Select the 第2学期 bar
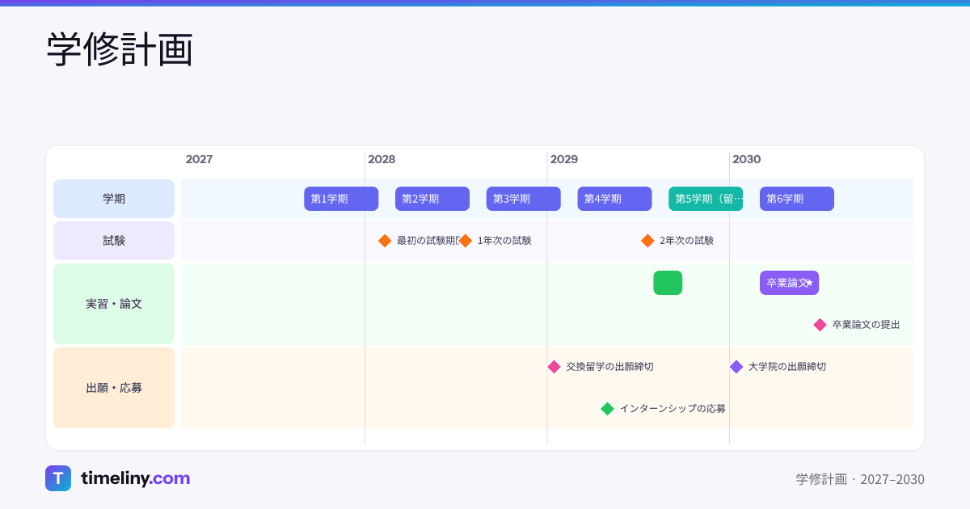The width and height of the screenshot is (970, 509). pos(432,199)
